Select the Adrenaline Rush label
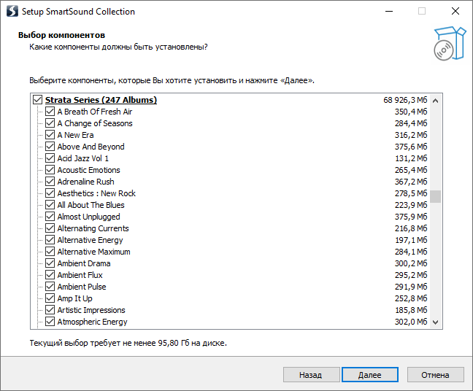This screenshot has width=473, height=391. [x=85, y=182]
